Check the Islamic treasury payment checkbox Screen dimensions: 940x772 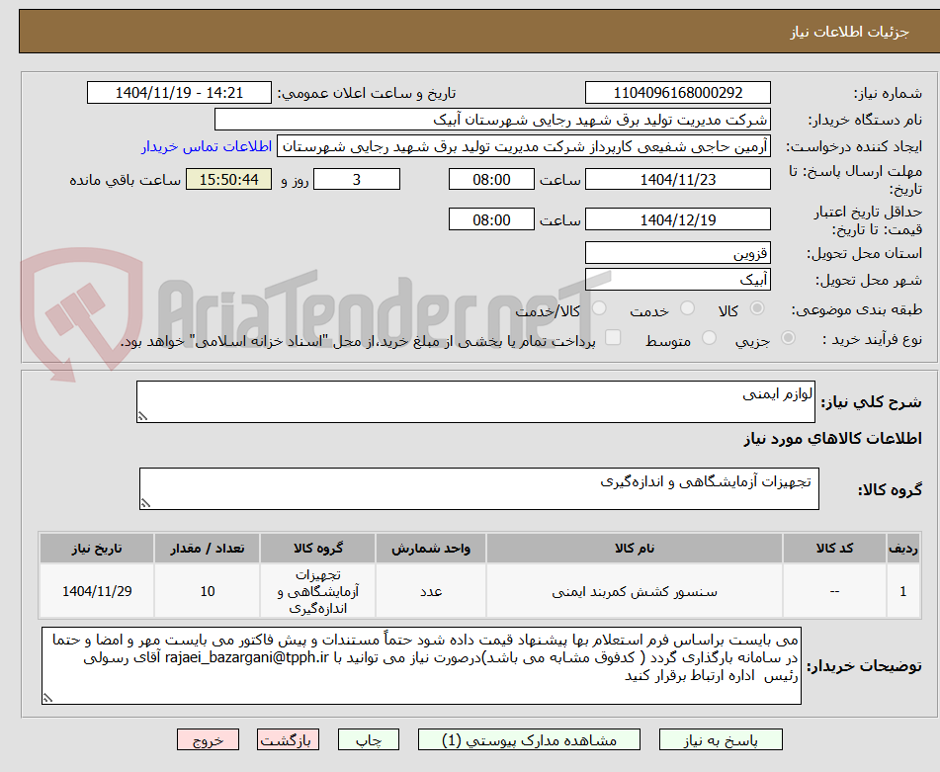[613, 338]
